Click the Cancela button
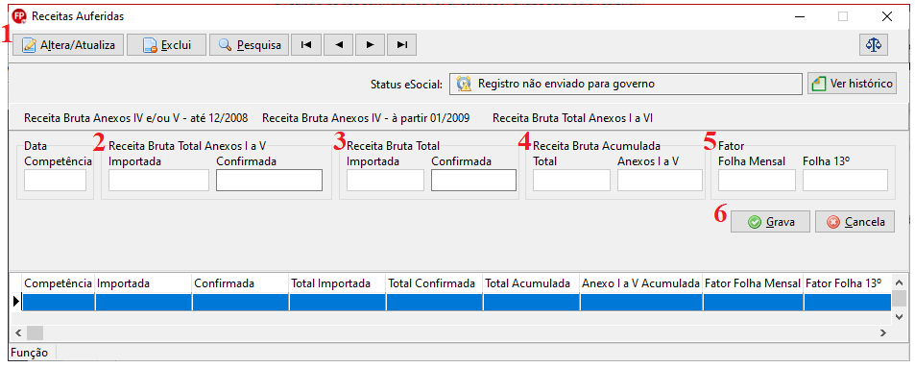Viewport: 915px width, 368px height. [855, 222]
